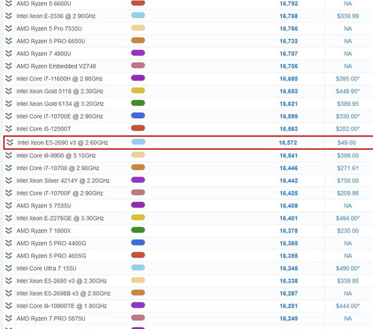
Task: Click the Intel Core i7-11600H color swatch
Action: coord(138,78)
